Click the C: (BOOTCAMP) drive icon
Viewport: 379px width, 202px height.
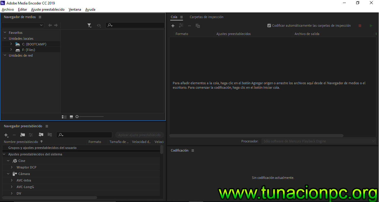tap(18, 44)
